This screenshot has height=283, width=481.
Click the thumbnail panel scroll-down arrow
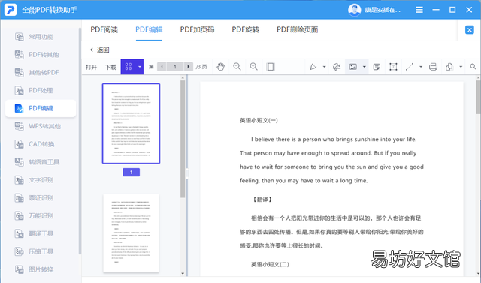click(x=183, y=273)
